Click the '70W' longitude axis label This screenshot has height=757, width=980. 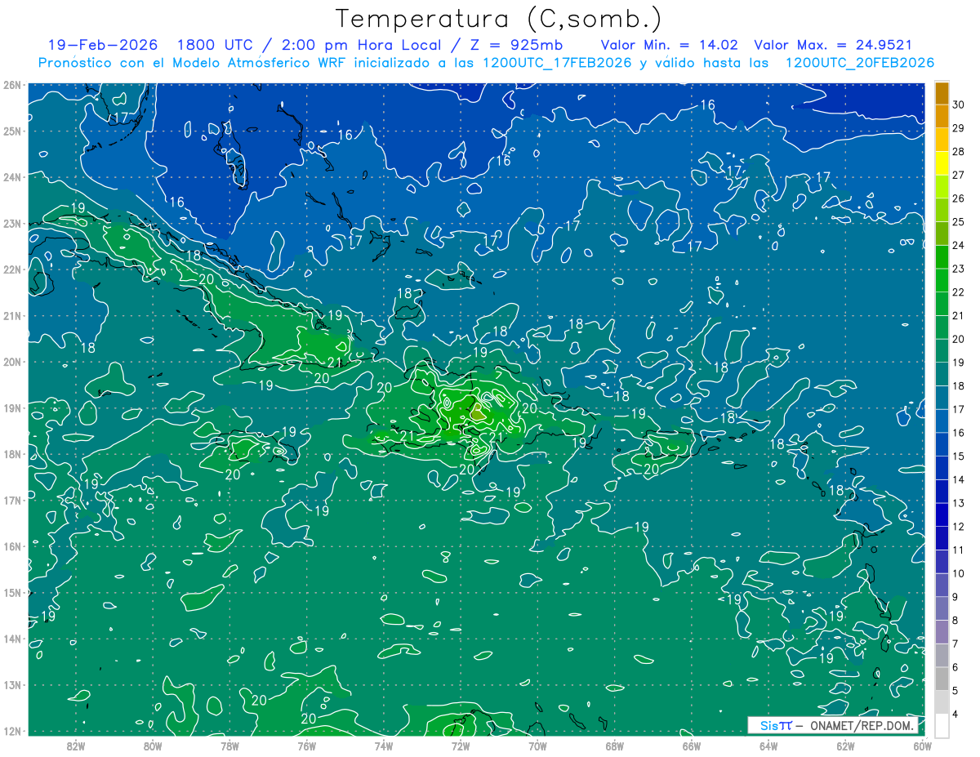pyautogui.click(x=537, y=746)
